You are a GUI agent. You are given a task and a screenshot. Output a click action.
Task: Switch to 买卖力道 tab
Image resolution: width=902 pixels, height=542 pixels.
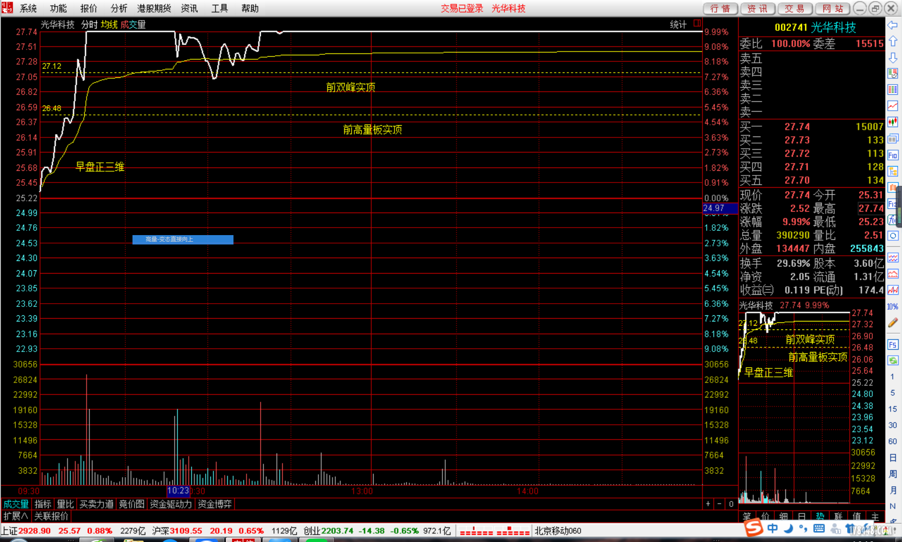coord(96,504)
